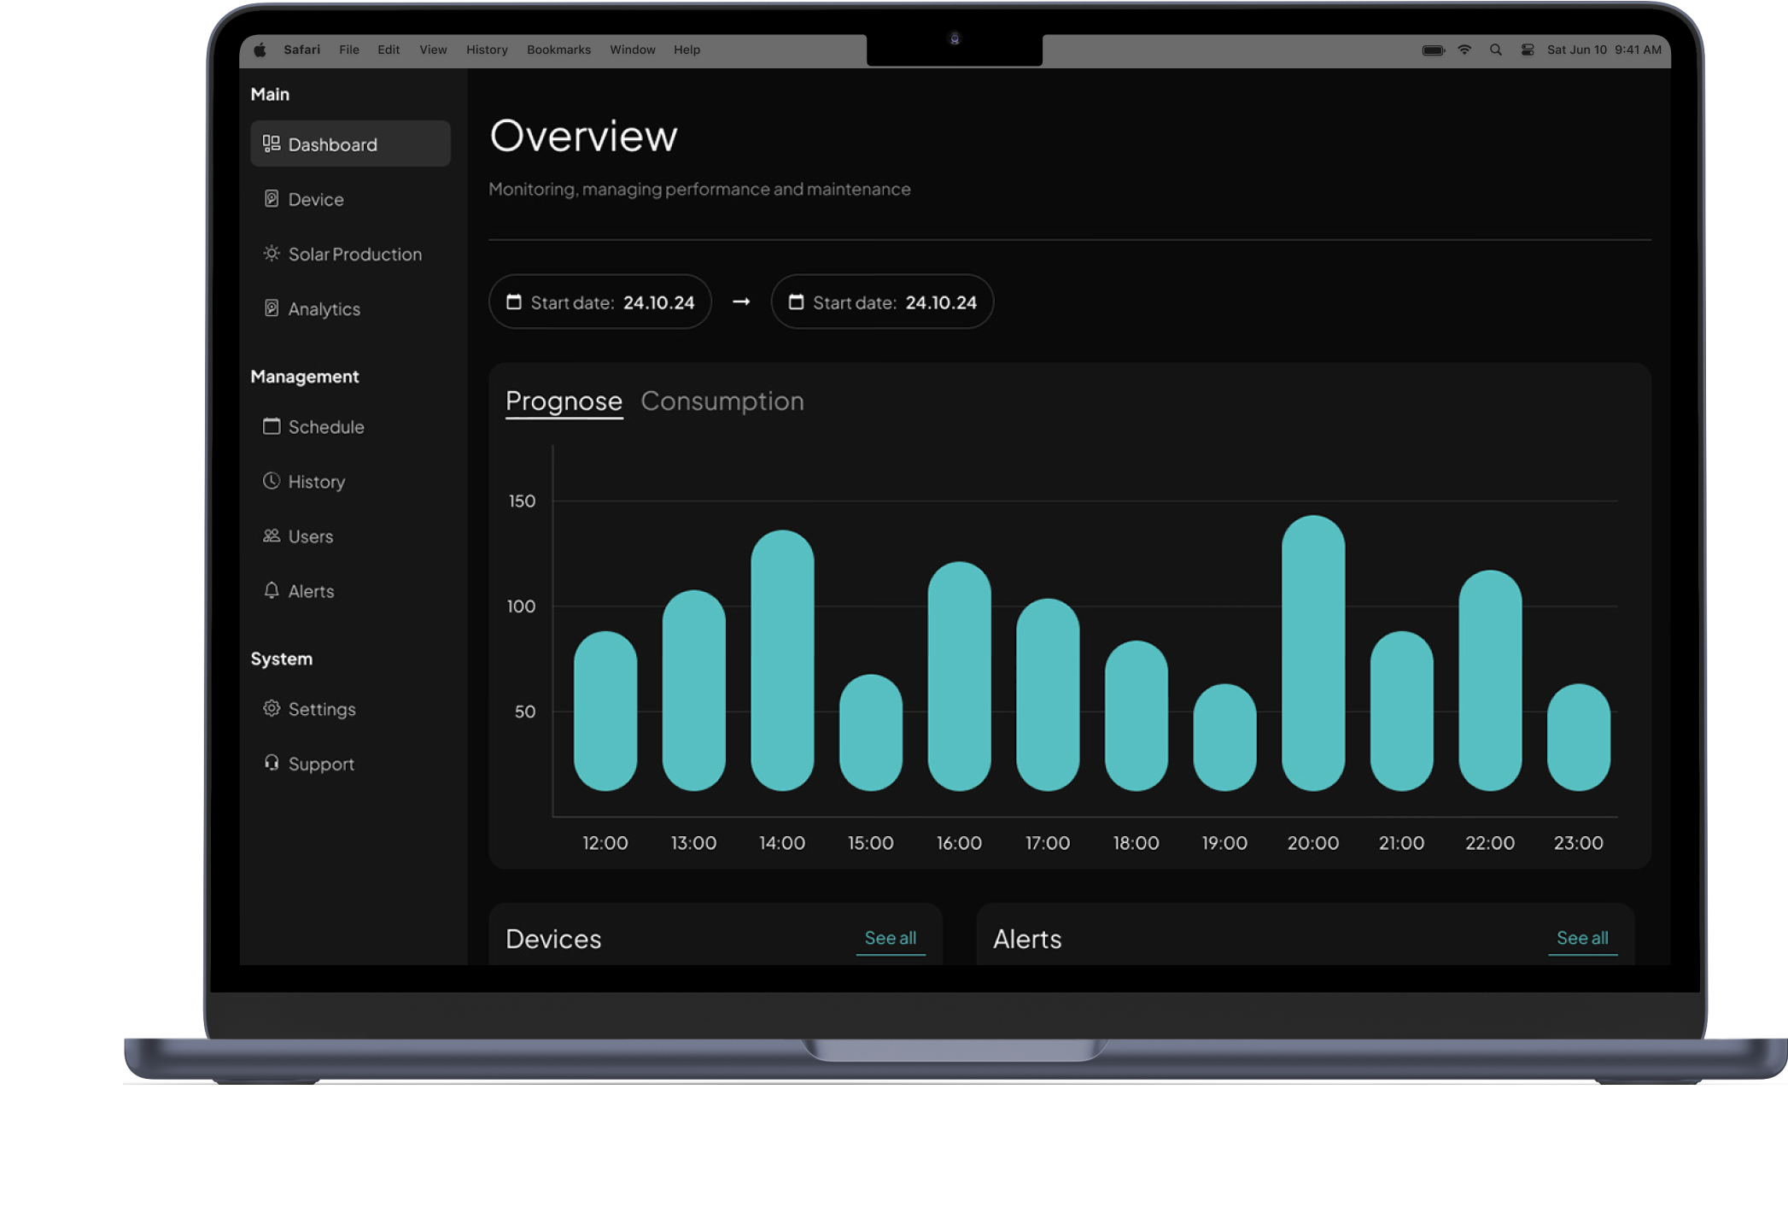Screen dimensions: 1788x1230
Task: Click the 20:00 x-axis label
Action: (x=1313, y=843)
